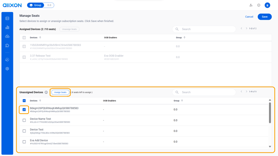
Task: Click the info icon beside Unassigned Devices
Action: point(46,92)
